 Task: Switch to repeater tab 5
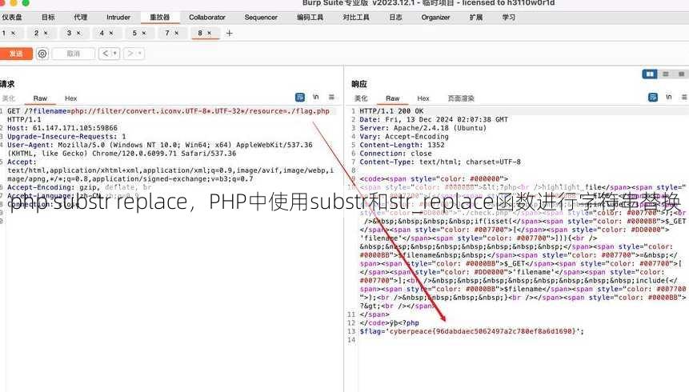pos(134,33)
